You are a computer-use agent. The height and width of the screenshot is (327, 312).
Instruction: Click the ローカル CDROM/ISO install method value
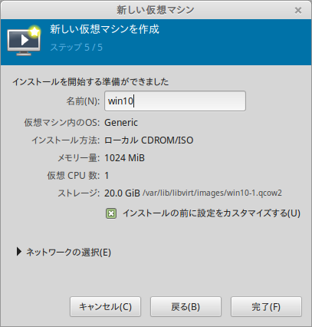point(149,140)
